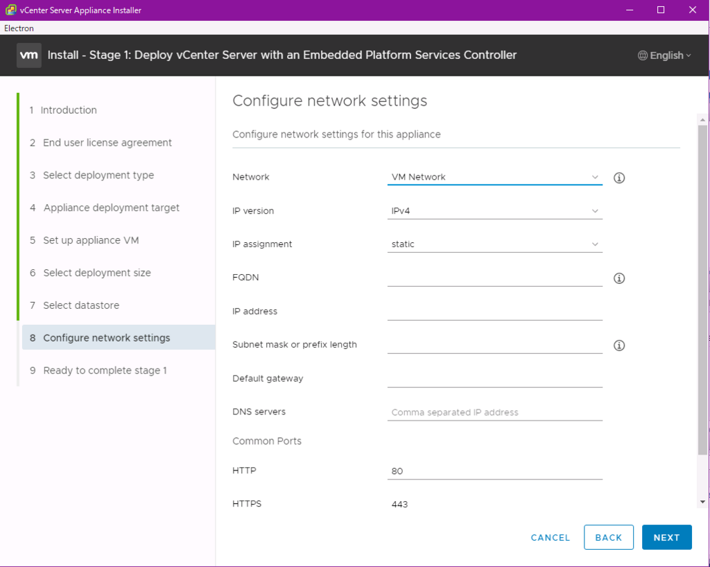Click the vertical scrollbar thumb
710x567 pixels.
point(702,290)
